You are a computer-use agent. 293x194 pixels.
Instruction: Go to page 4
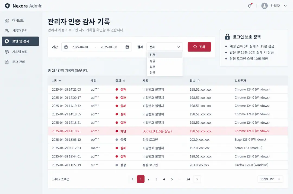coord(164,179)
